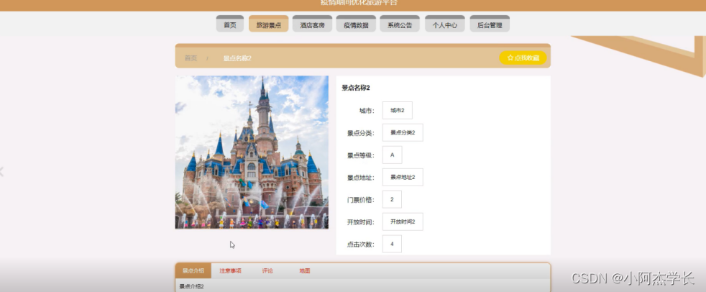The height and width of the screenshot is (292, 706).
Task: Click the 城市 field label
Action: [367, 111]
